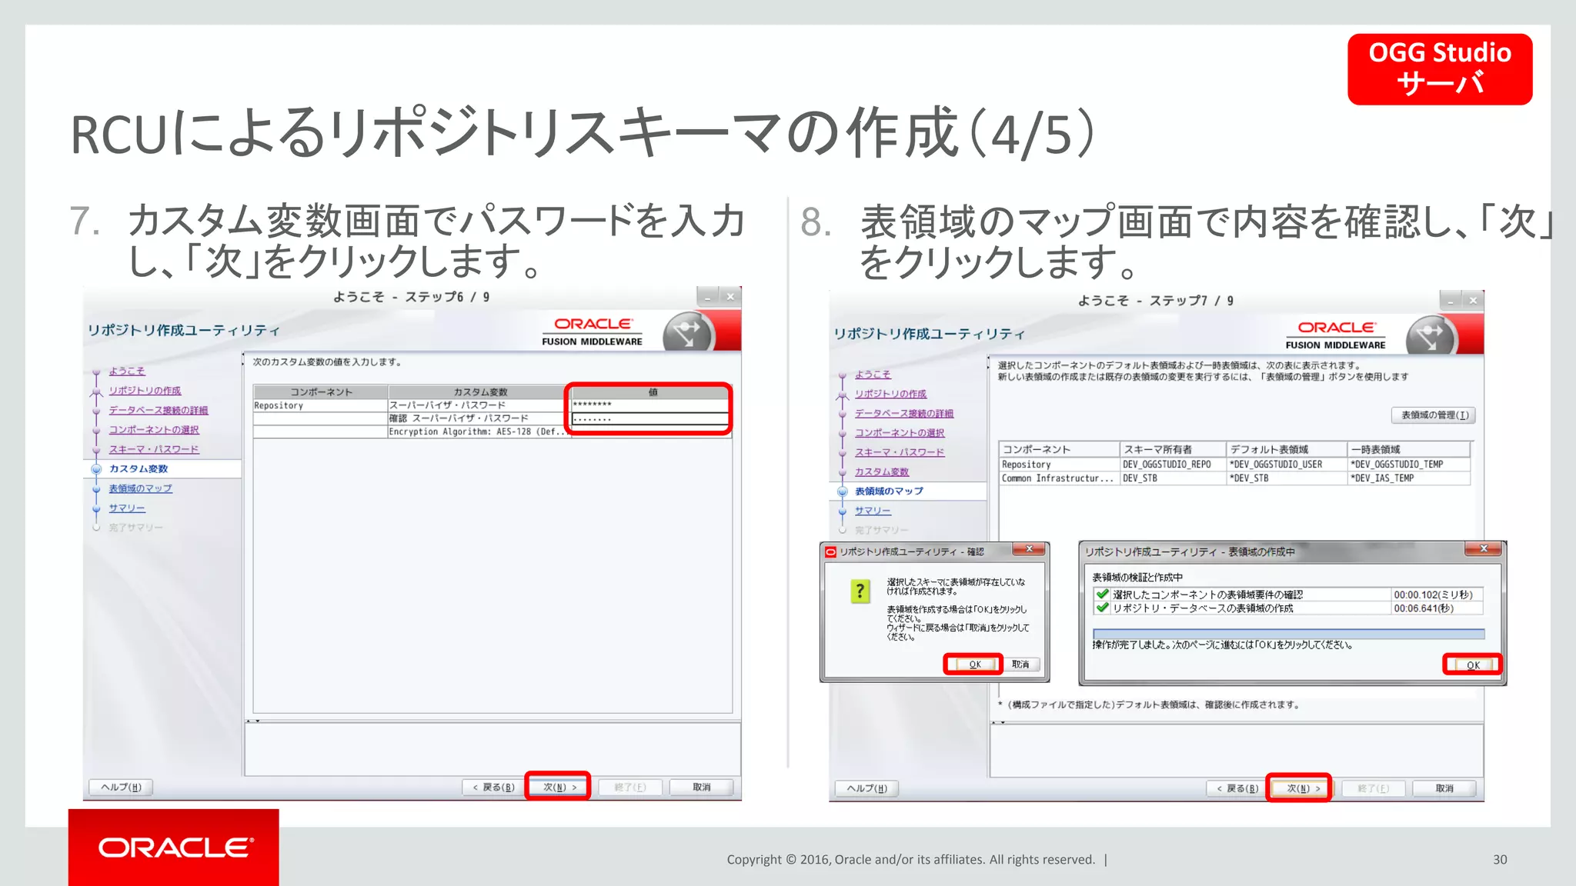The width and height of the screenshot is (1576, 886).
Task: Click the スキーマ所有者 column header
Action: click(1173, 450)
